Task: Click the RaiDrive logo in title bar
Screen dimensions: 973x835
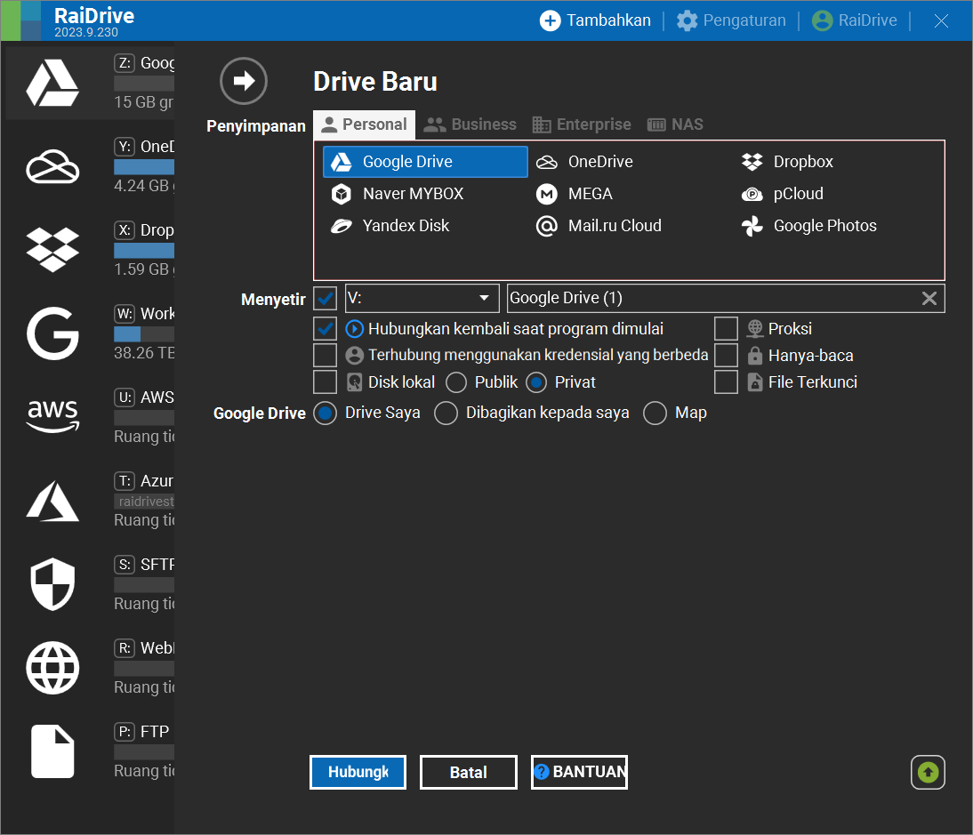Action: 21,20
